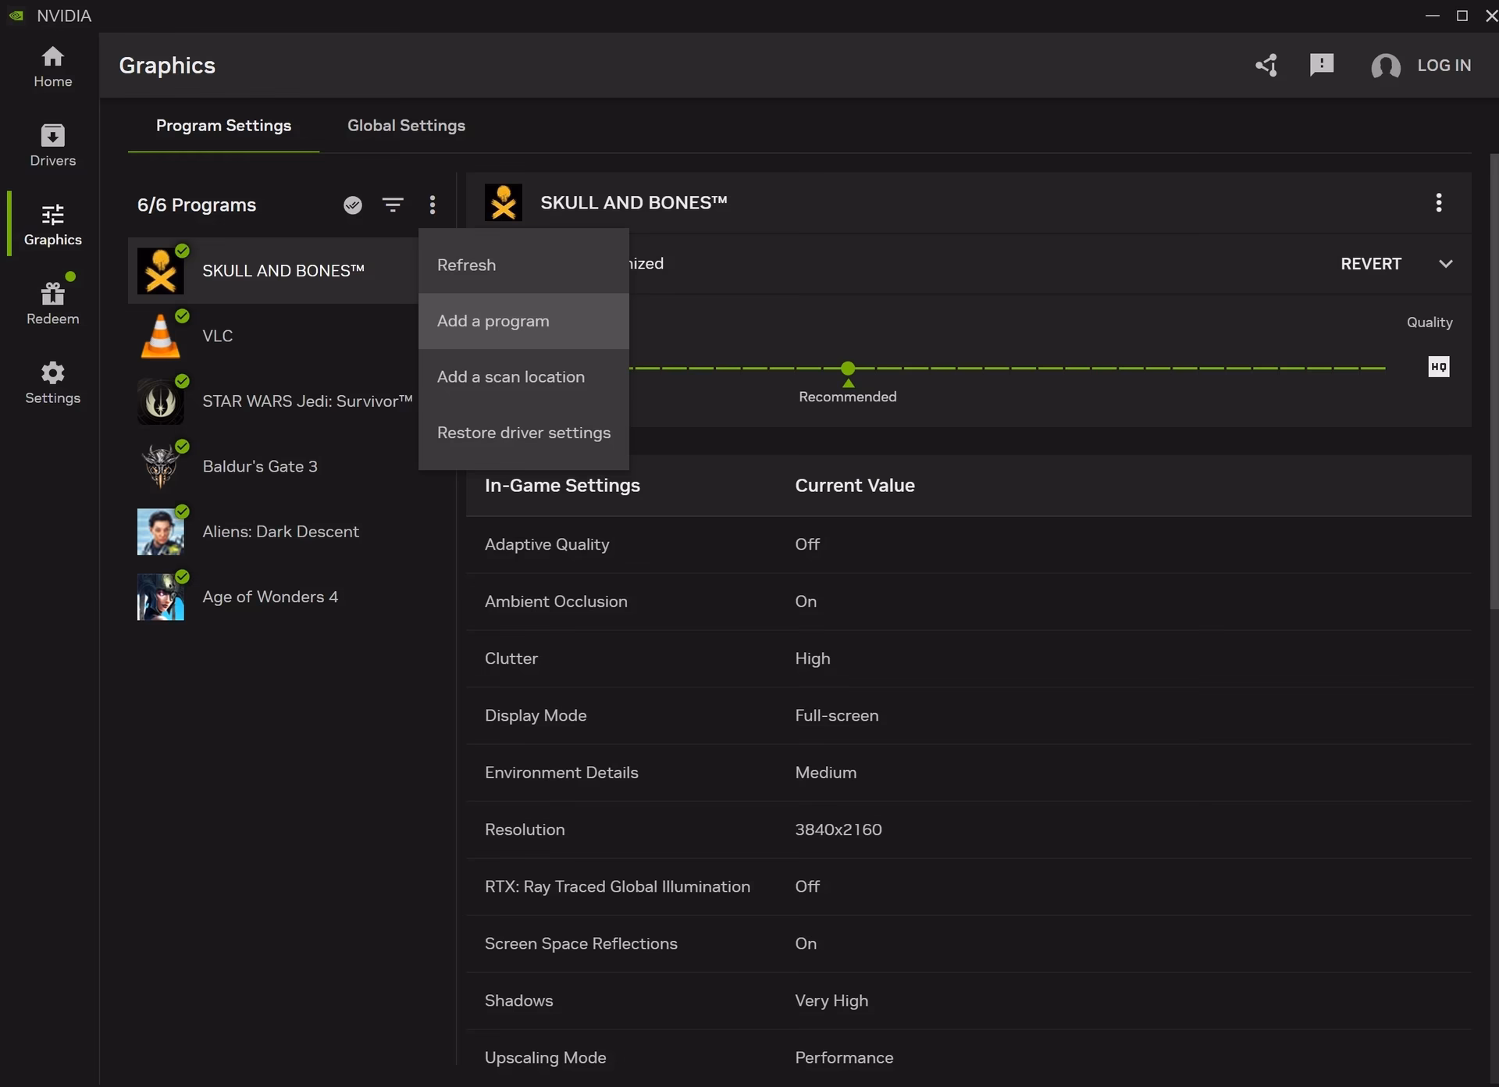This screenshot has height=1087, width=1499.
Task: Click the vertical scrollbar on right
Action: click(1494, 381)
